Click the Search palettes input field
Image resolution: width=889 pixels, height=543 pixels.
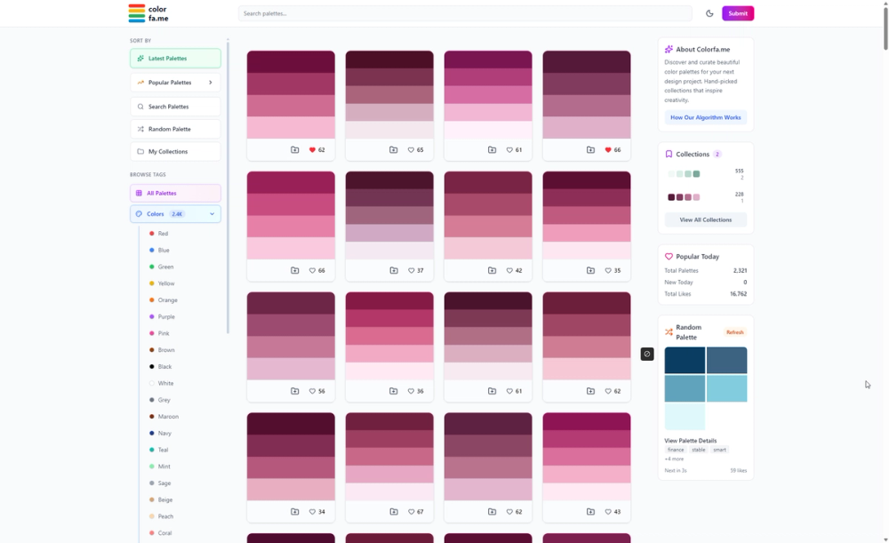point(466,12)
